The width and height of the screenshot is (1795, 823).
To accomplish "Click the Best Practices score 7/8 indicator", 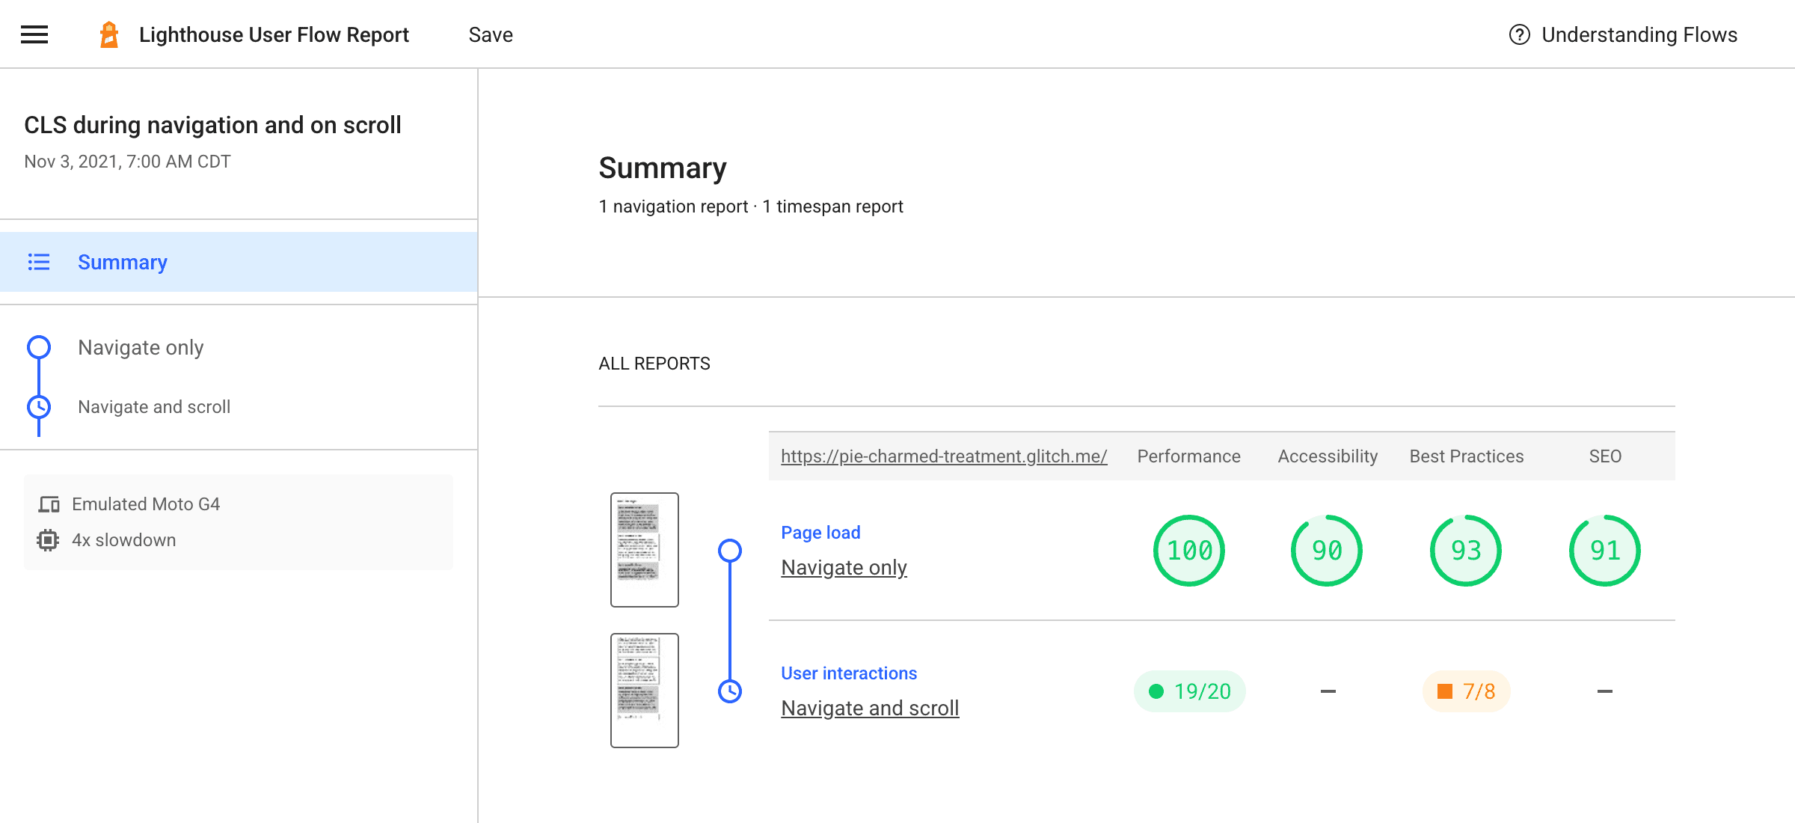I will [x=1469, y=691].
